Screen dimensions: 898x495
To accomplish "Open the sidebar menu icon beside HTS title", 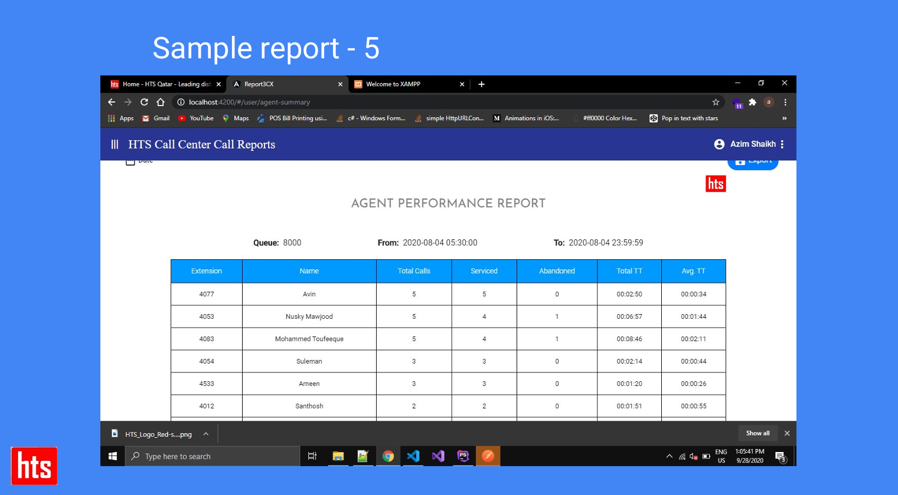I will 115,144.
